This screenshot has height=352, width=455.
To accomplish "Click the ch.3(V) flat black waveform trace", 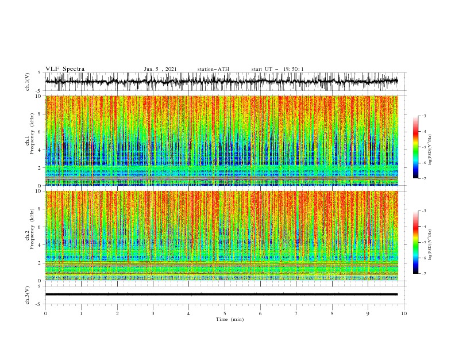I will (221, 294).
